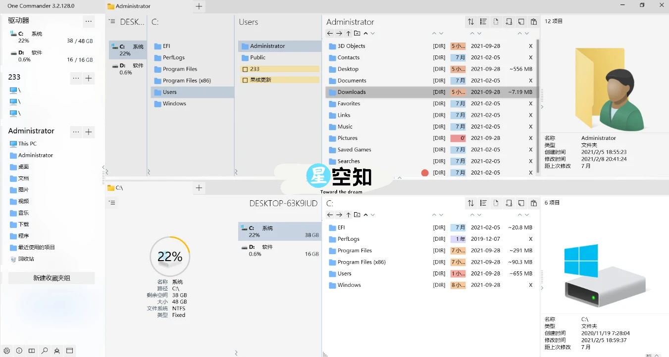The width and height of the screenshot is (669, 357).
Task: Click the 22% disk usage ring
Action: [x=169, y=256]
